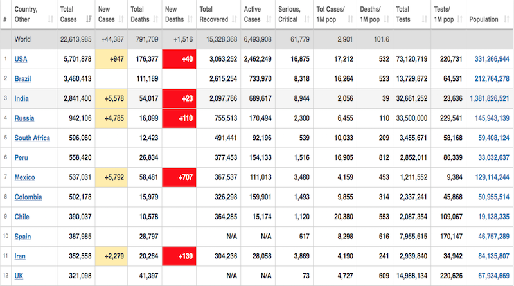Open the South Africa country link
514x286 pixels.
click(x=33, y=138)
